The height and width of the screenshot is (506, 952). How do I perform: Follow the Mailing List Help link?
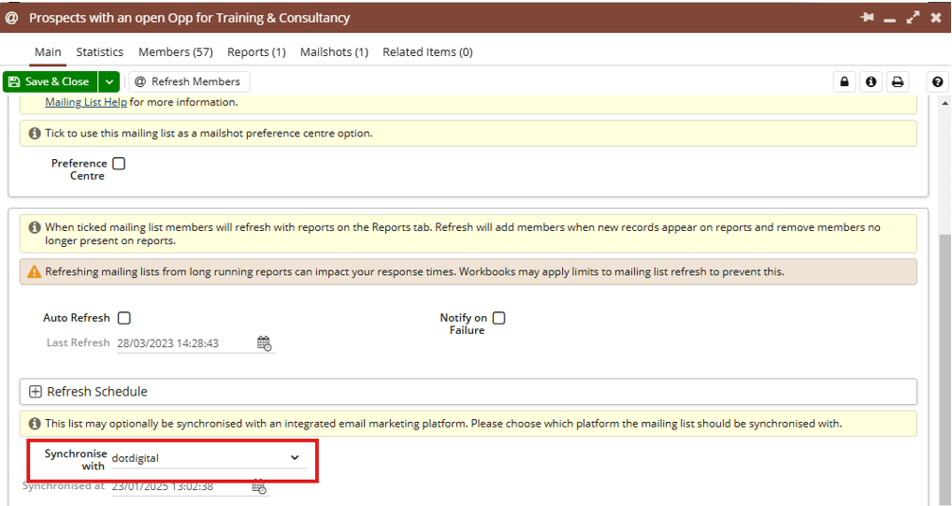86,102
